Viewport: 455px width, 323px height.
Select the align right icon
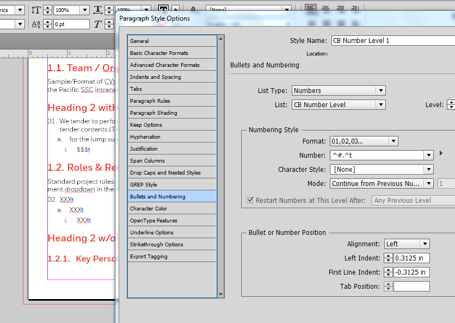[340, 8]
